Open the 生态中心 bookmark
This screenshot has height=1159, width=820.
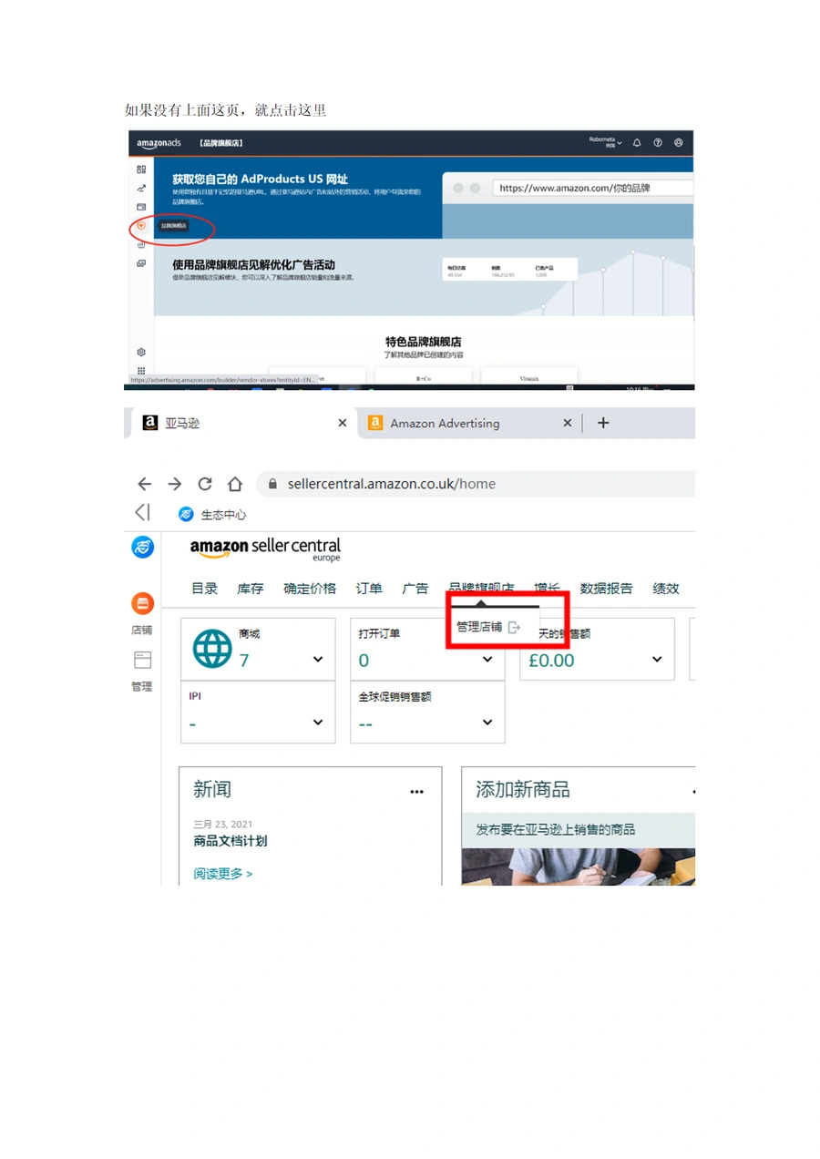(x=212, y=515)
